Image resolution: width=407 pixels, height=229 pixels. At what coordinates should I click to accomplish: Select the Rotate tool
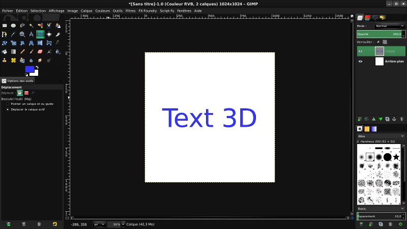point(5,43)
